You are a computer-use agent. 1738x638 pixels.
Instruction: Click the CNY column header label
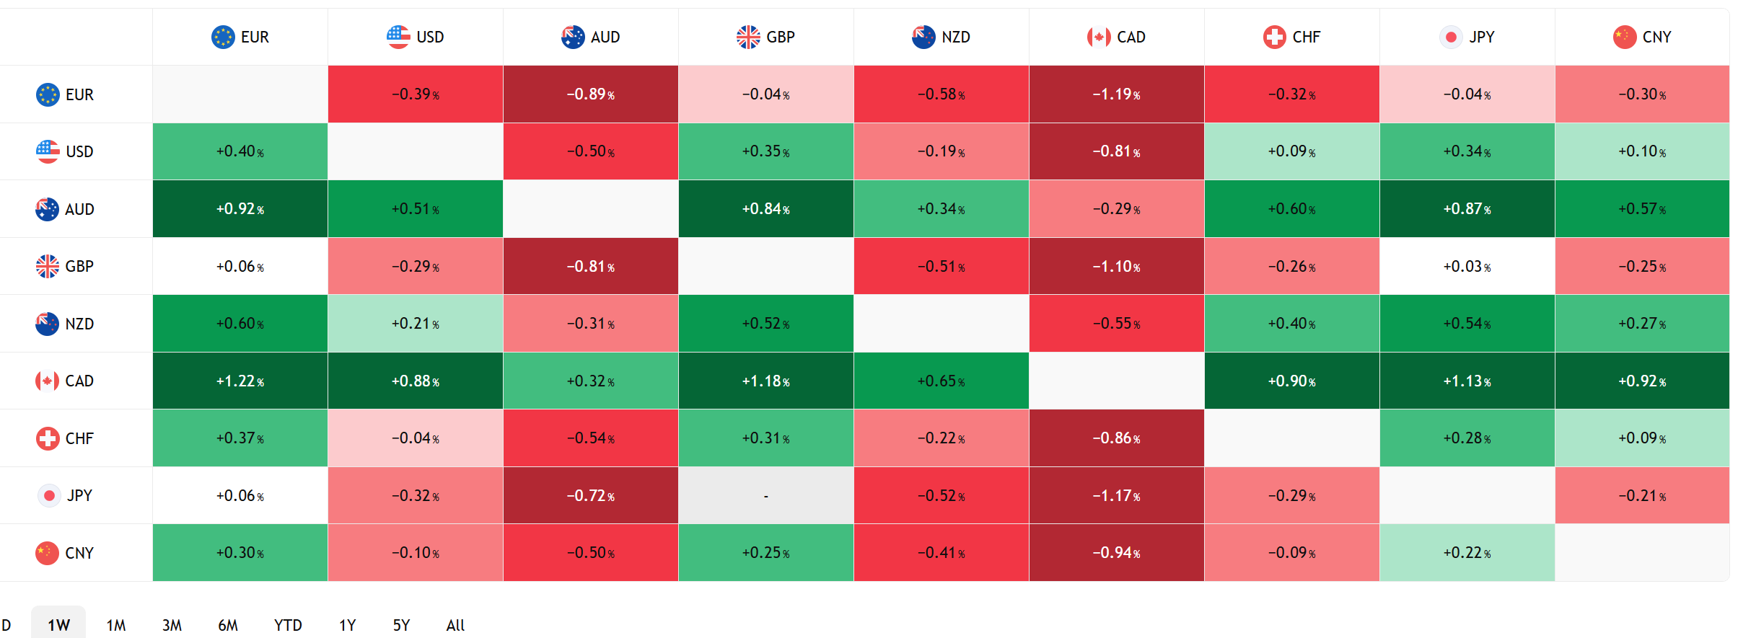click(x=1656, y=37)
